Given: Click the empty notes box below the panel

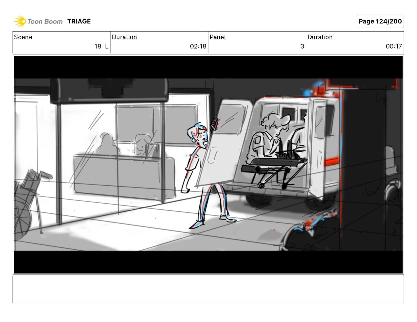Looking at the screenshot, I should pos(208,290).
